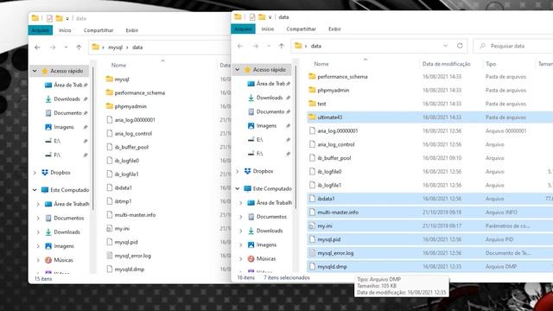Select performance_schema folder in right window
The height and width of the screenshot is (311, 553).
(x=429, y=77)
